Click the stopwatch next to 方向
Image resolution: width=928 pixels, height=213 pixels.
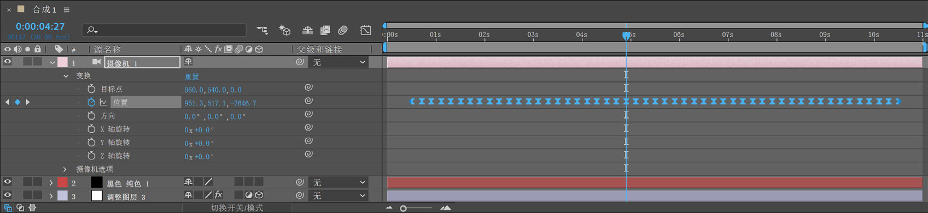pyautogui.click(x=91, y=116)
